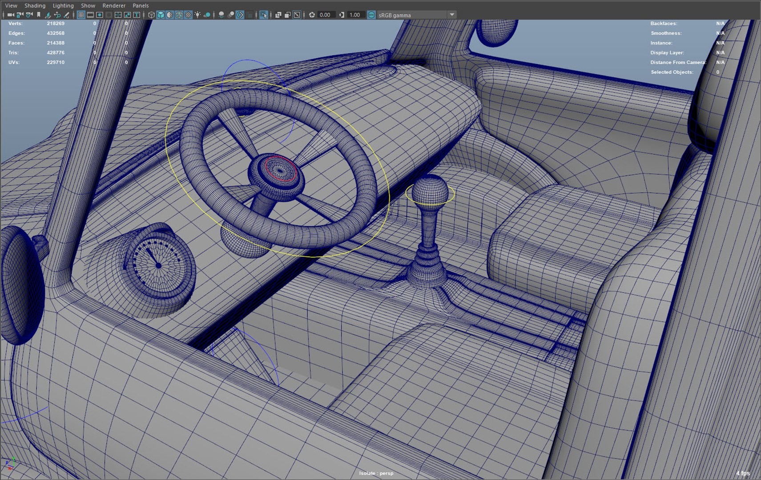The width and height of the screenshot is (761, 480).
Task: Toggle the Field Chart icon
Action: coord(118,15)
